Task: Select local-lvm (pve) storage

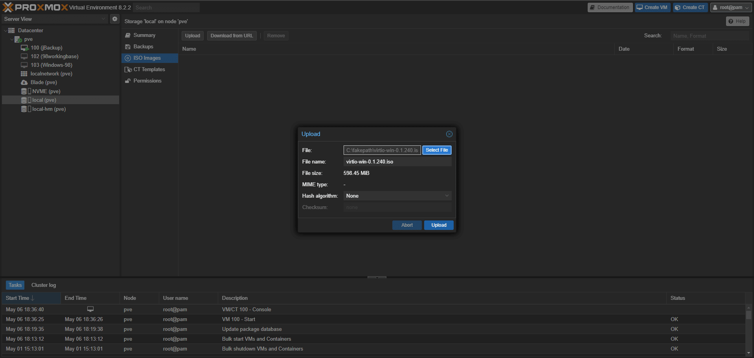Action: tap(49, 109)
